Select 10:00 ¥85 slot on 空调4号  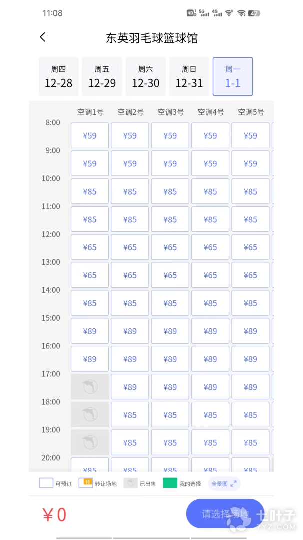(210, 191)
